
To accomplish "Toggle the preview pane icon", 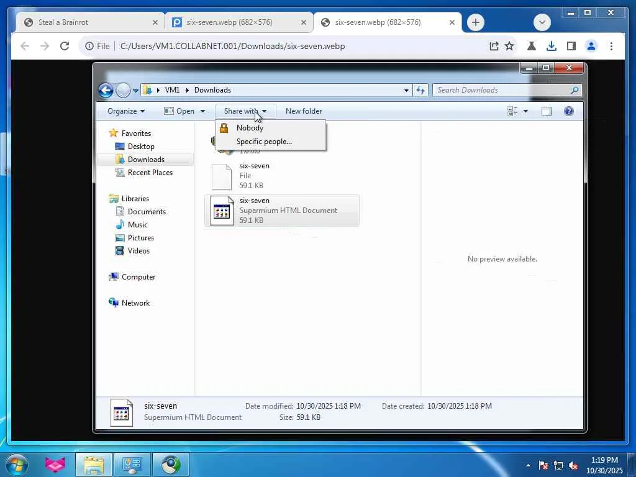I will coord(547,111).
